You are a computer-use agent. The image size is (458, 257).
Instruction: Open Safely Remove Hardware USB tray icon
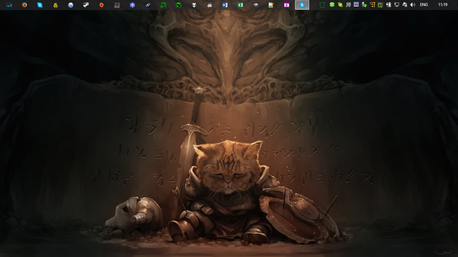click(364, 5)
